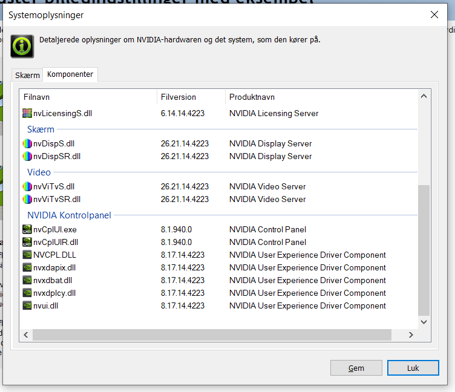Click version 26.21.14.4223 in nvViTvSR.dll row
This screenshot has width=455, height=392.
point(185,200)
